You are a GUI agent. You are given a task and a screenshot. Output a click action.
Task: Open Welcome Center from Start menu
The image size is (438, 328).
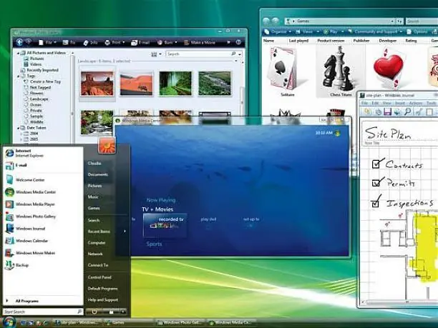click(25, 180)
